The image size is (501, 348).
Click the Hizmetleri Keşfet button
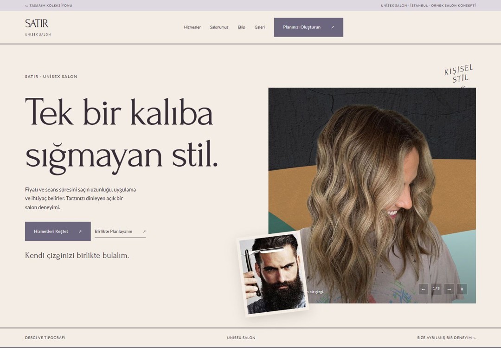pyautogui.click(x=58, y=231)
